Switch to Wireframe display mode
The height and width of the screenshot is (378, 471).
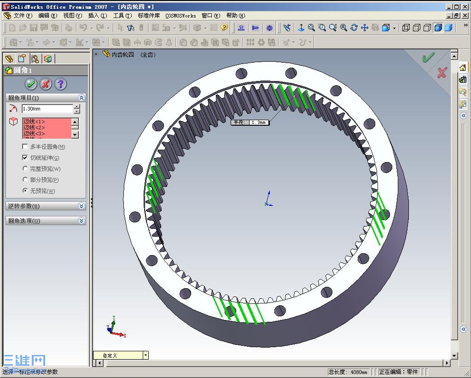406,28
